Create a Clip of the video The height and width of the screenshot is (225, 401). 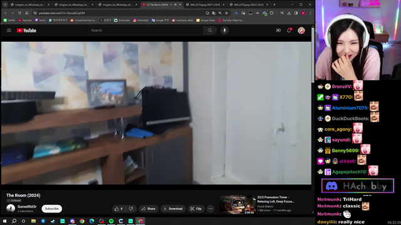(x=196, y=209)
